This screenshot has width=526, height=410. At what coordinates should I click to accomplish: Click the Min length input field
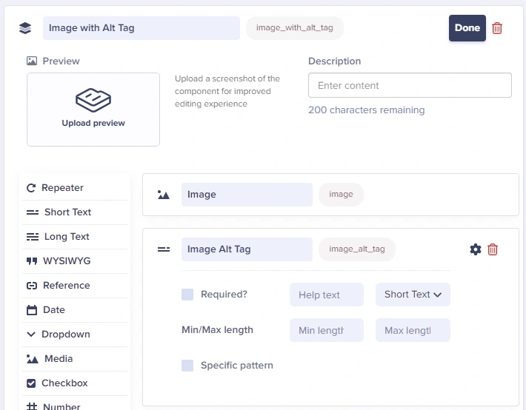(327, 330)
